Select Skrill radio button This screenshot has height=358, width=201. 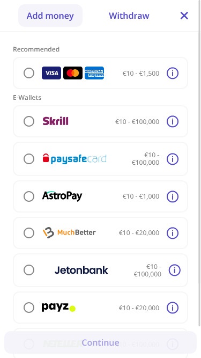(29, 121)
